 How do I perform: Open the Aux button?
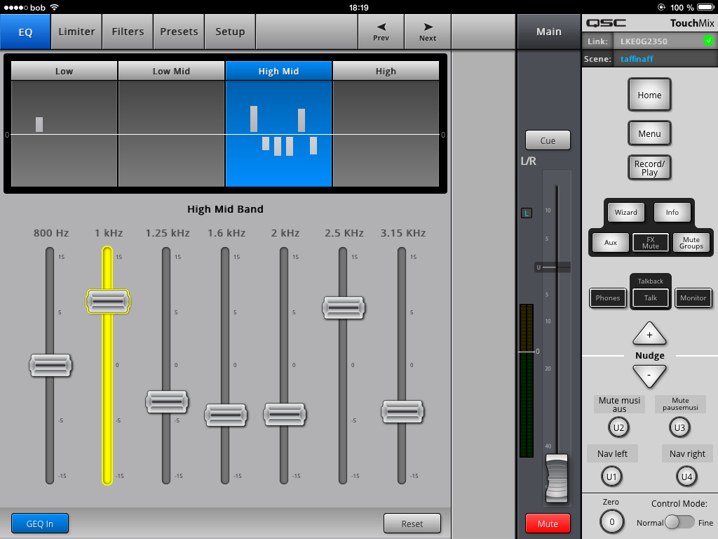pos(611,242)
